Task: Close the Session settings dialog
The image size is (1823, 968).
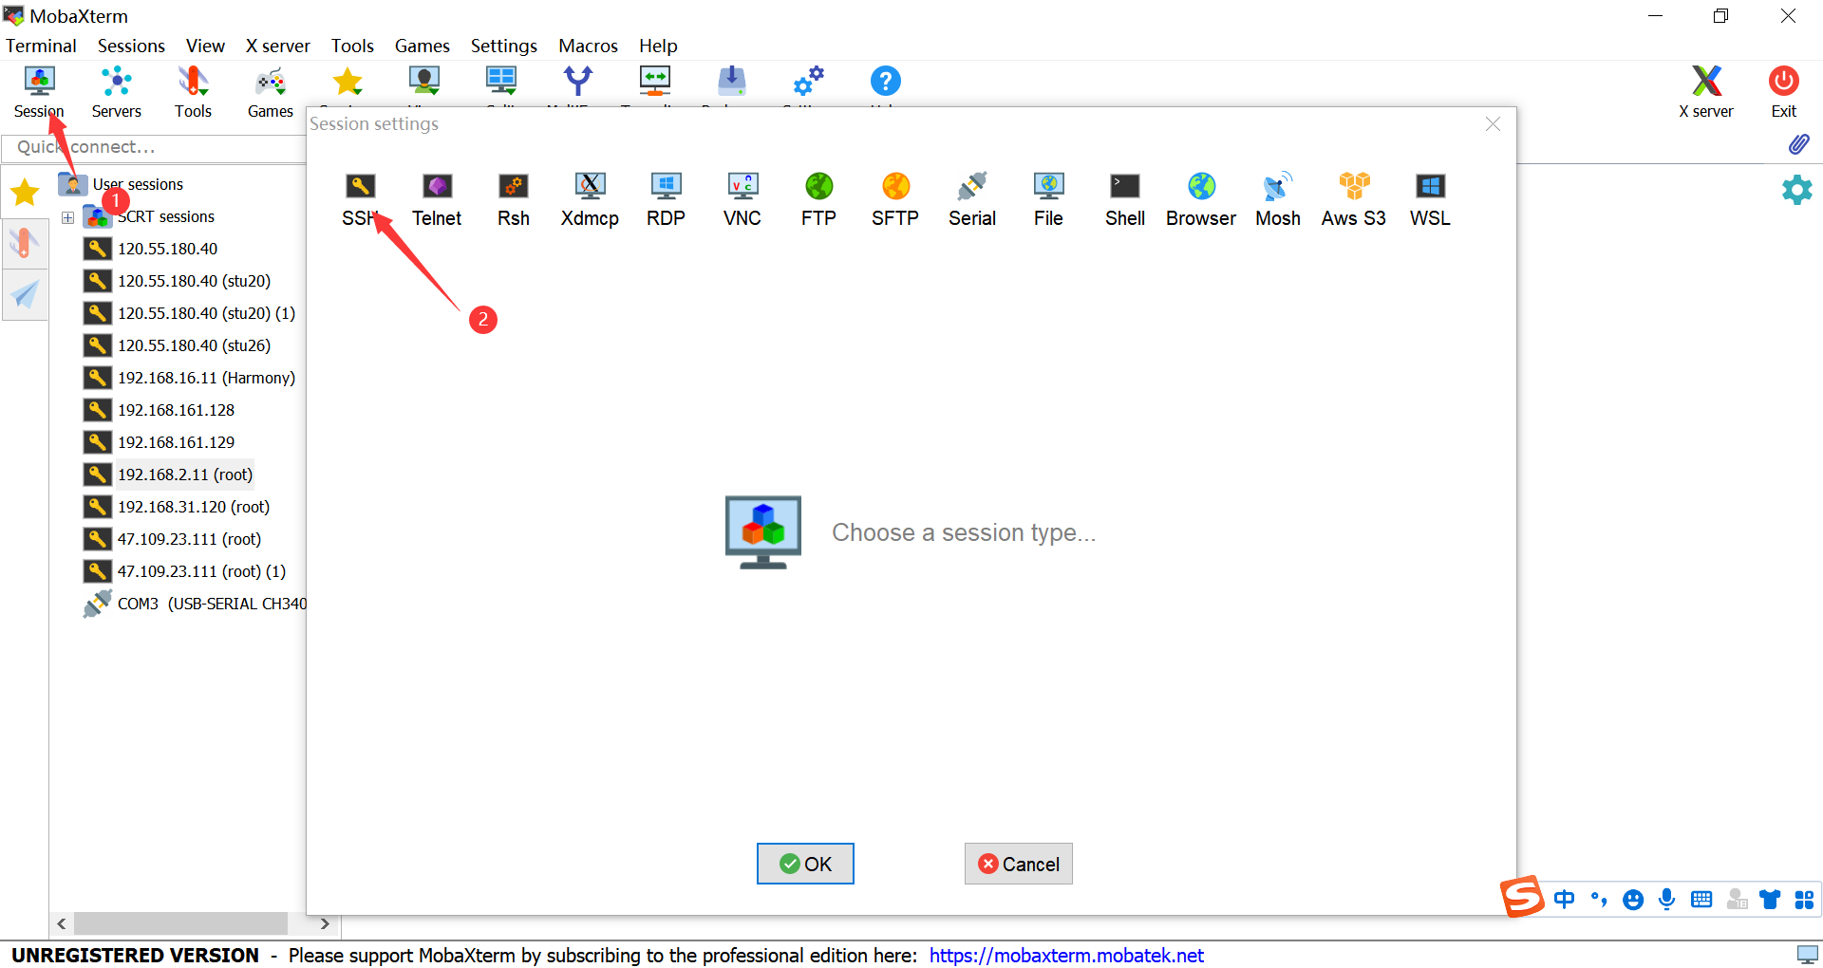Action: click(1493, 124)
